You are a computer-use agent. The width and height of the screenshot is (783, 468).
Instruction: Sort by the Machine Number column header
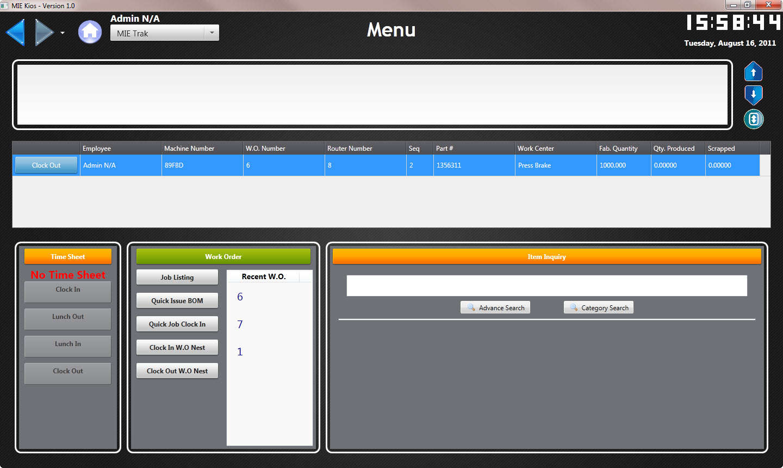tap(202, 148)
